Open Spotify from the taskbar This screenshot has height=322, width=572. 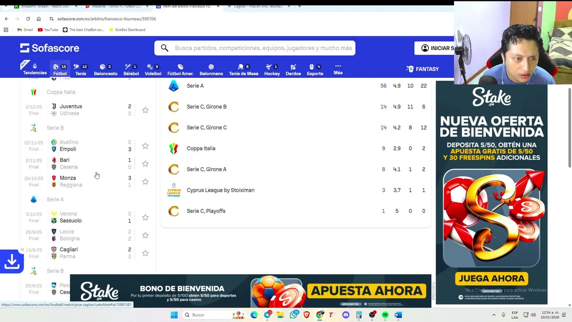coord(385,315)
